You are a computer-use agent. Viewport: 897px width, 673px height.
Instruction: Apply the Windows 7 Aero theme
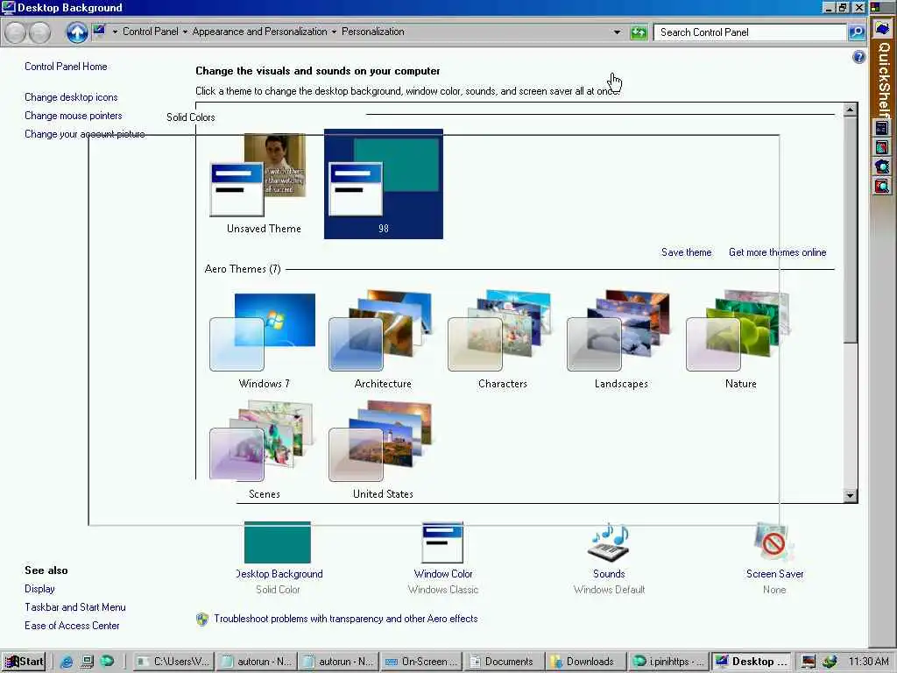click(x=263, y=340)
